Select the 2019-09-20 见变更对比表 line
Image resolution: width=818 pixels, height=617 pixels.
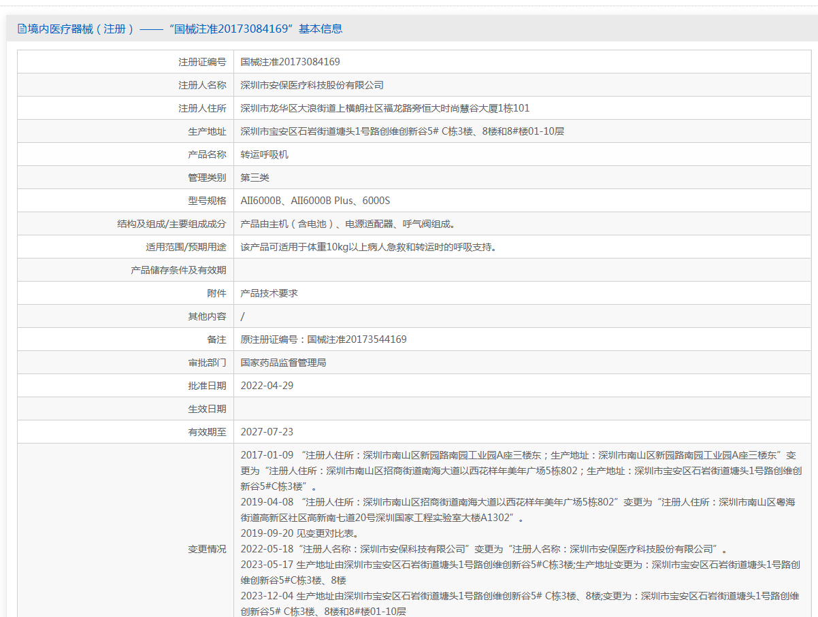click(299, 533)
